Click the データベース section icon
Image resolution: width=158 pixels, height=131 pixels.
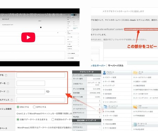tap(135, 124)
